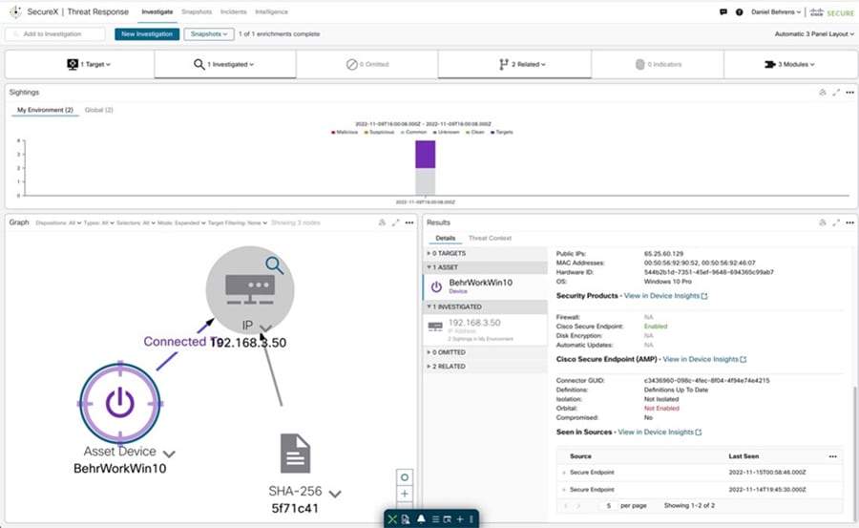Select the Details results tab
The width and height of the screenshot is (859, 528).
(446, 238)
